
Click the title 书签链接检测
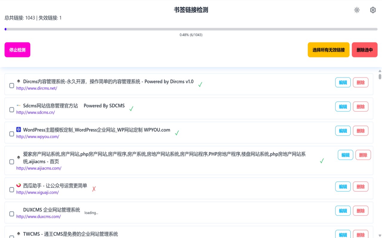[x=191, y=10]
